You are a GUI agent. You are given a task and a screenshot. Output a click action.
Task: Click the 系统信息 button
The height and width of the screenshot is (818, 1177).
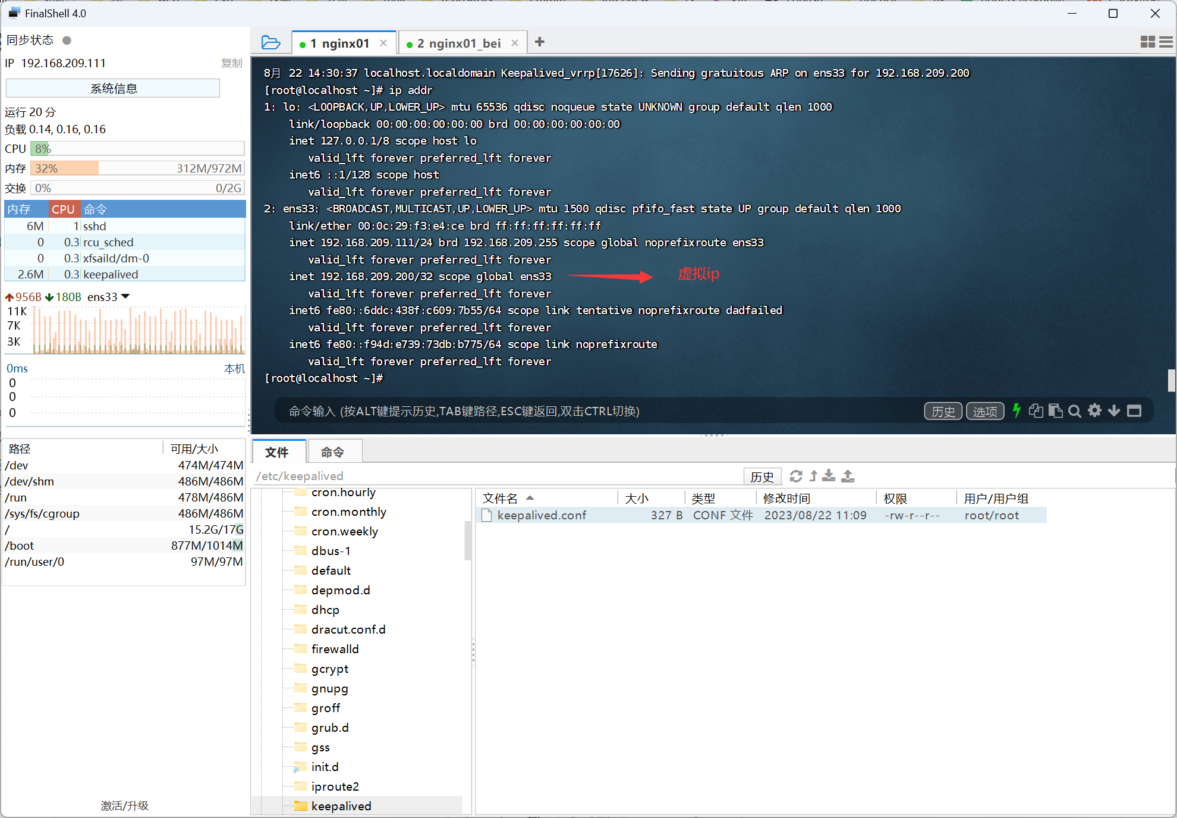click(x=113, y=89)
